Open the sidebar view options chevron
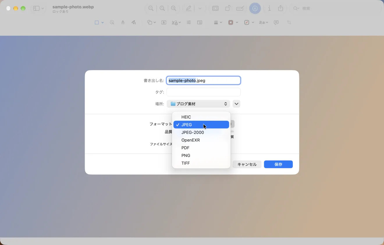Screen dimensions: 384x245 click(43, 8)
